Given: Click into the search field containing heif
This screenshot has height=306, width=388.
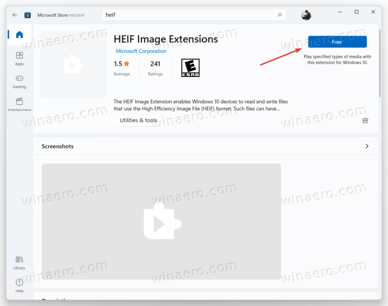Looking at the screenshot, I should [x=194, y=15].
